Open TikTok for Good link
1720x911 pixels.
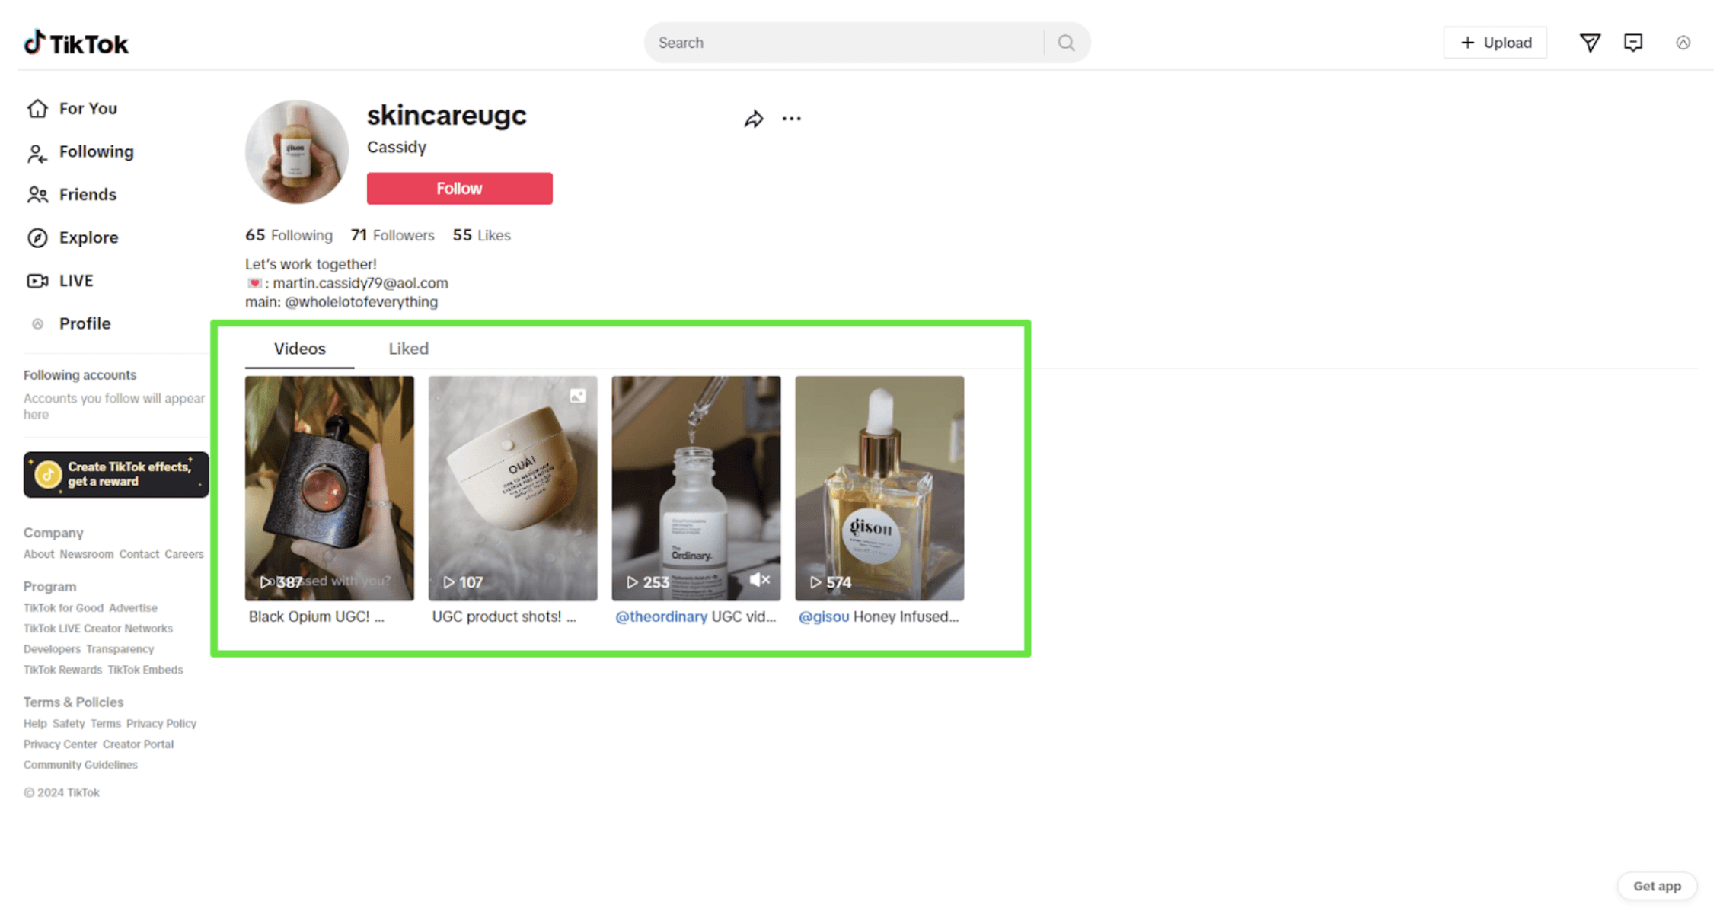[63, 608]
